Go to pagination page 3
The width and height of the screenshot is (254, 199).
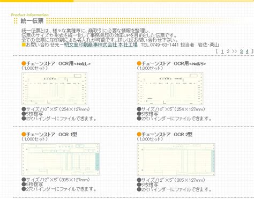[x=241, y=51]
